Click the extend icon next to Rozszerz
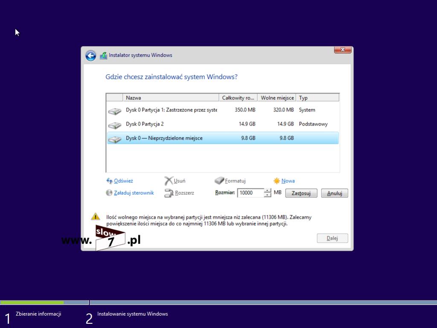Screen dimensions: 437x328 169,193
